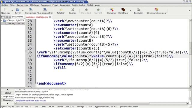
Task: Open the Projet menu
Action: point(55,5)
